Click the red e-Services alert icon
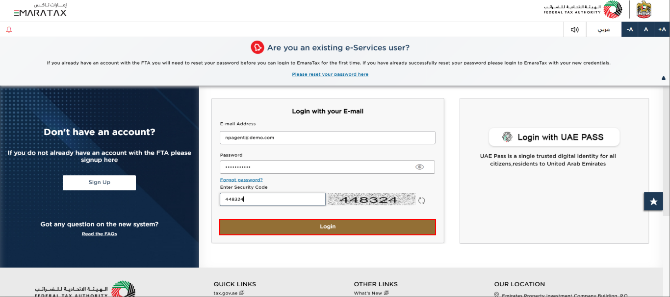Screen dimensions: 670x297 tap(258, 47)
